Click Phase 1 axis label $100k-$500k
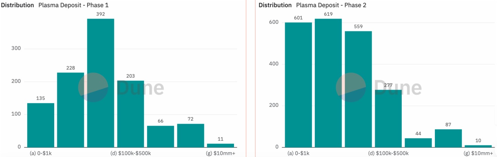This screenshot has width=497, height=157. click(130, 153)
